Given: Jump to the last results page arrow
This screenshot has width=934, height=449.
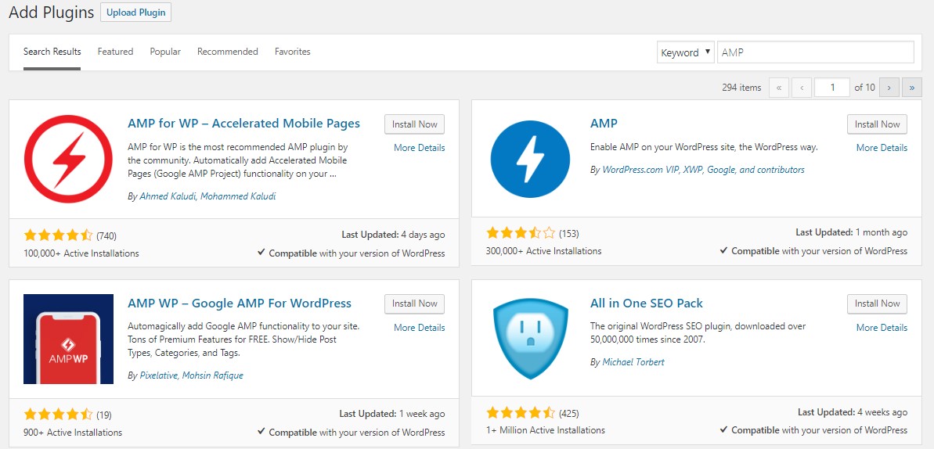Looking at the screenshot, I should (912, 88).
